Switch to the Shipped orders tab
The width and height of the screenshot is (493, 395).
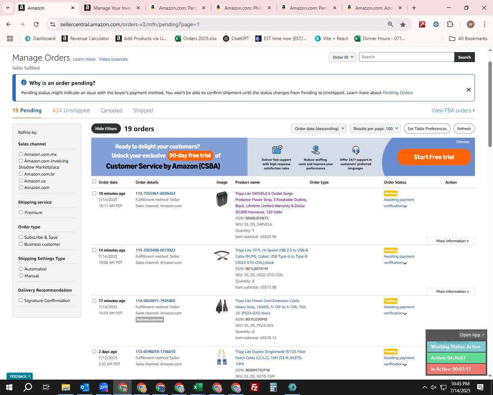coord(143,110)
